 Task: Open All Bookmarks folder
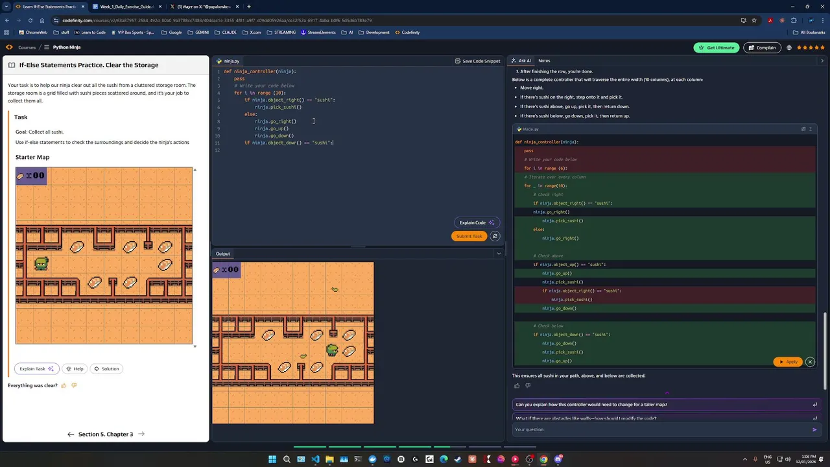coord(809,32)
